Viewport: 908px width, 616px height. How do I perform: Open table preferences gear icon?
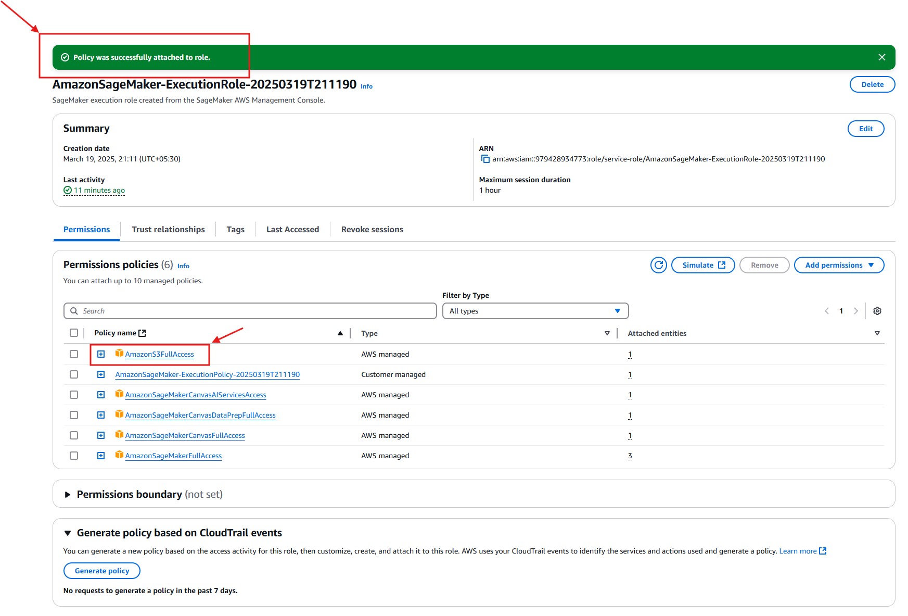click(x=877, y=311)
